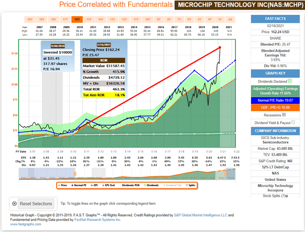305x232 pixels.
Task: Select the 15Y time range tab
Action: pos(89,20)
